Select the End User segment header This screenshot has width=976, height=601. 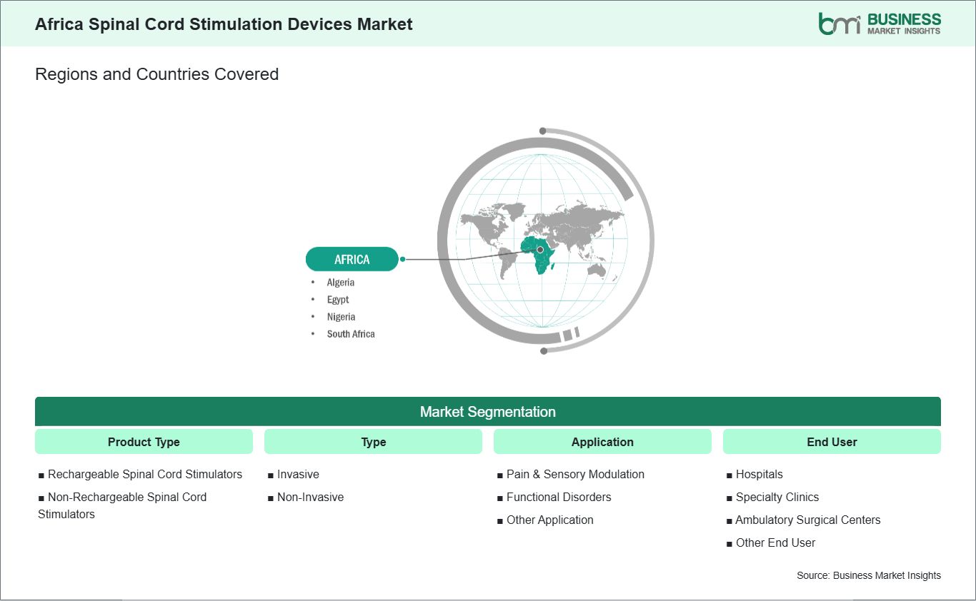[x=832, y=442]
